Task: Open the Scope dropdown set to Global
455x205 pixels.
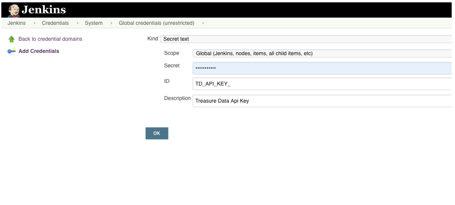Action: (x=322, y=53)
